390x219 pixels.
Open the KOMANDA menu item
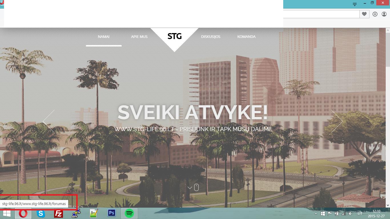point(246,37)
